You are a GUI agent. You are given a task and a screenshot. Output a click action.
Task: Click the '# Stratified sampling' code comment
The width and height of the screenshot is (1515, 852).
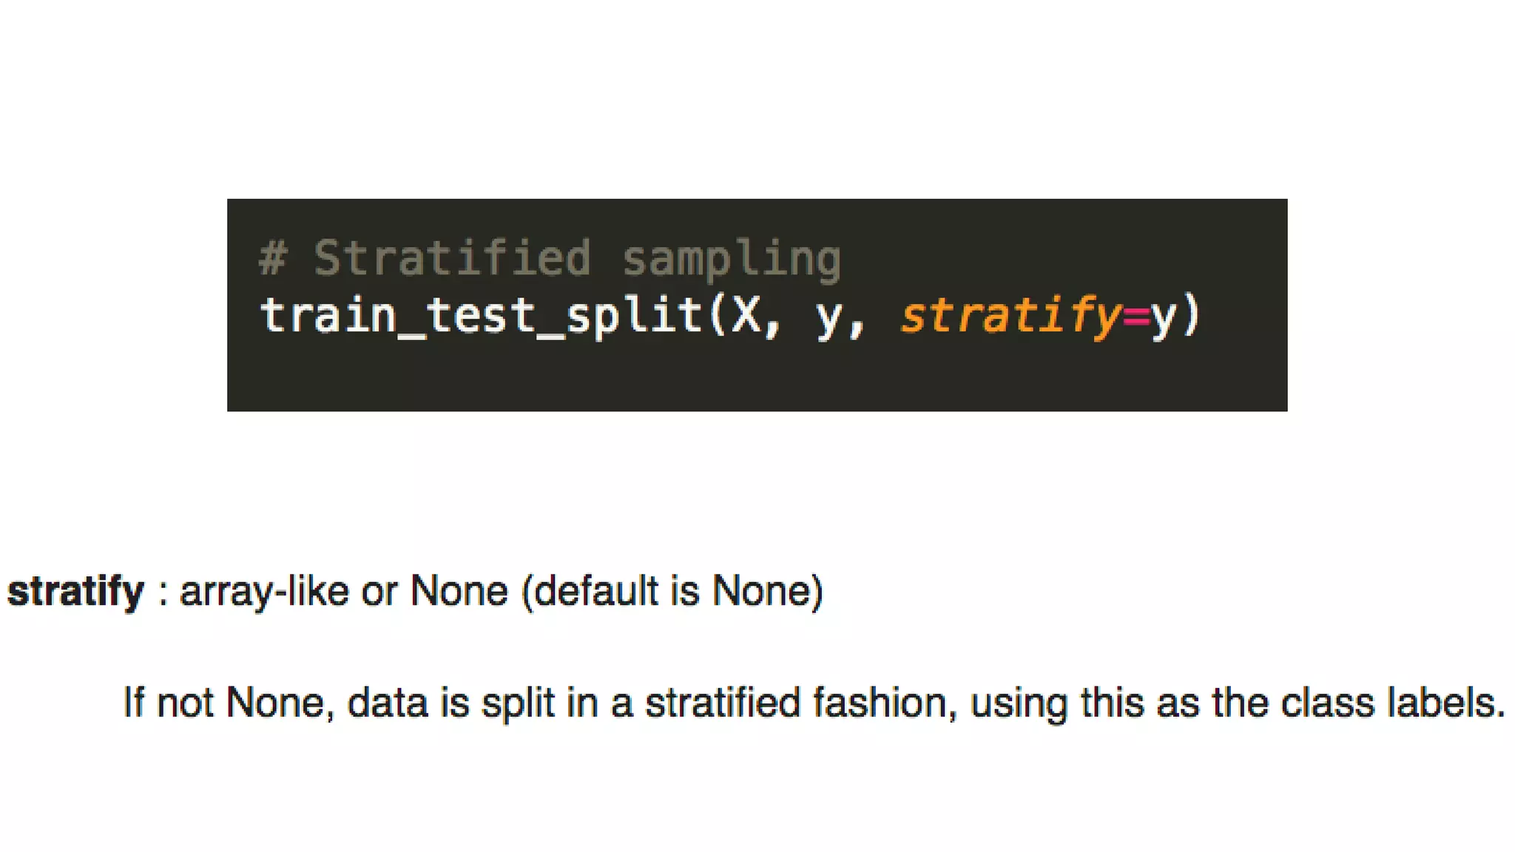click(x=550, y=259)
